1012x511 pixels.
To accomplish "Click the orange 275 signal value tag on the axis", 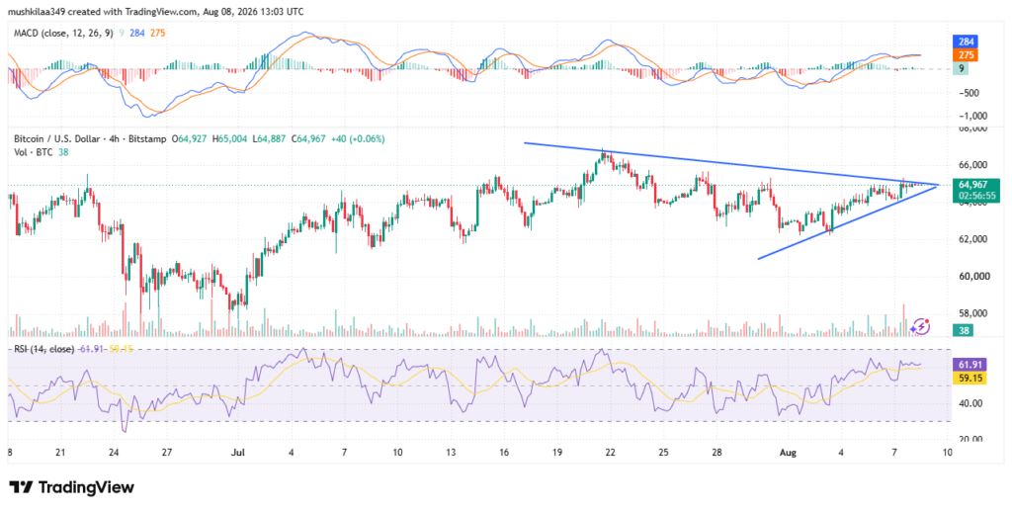I will click(966, 54).
